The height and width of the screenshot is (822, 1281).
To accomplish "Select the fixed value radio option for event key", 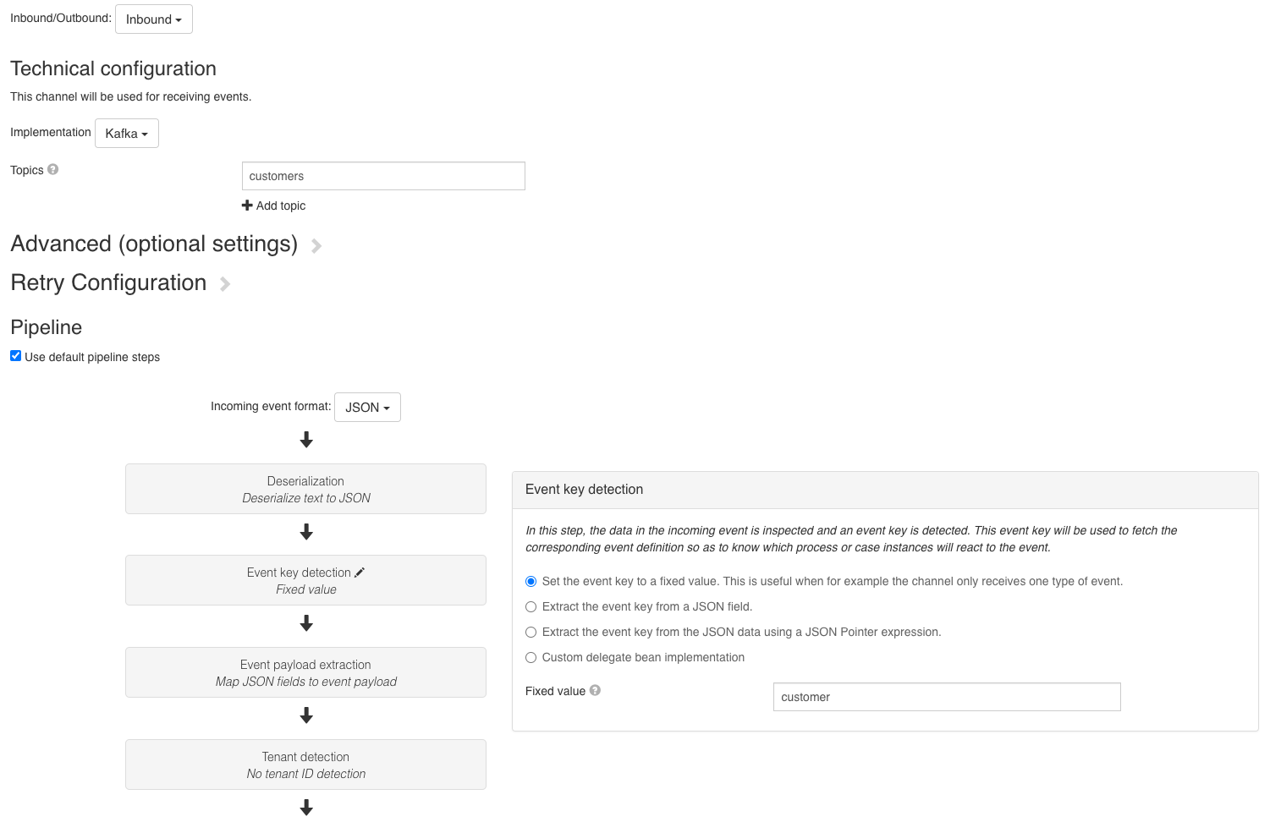I will [x=531, y=581].
